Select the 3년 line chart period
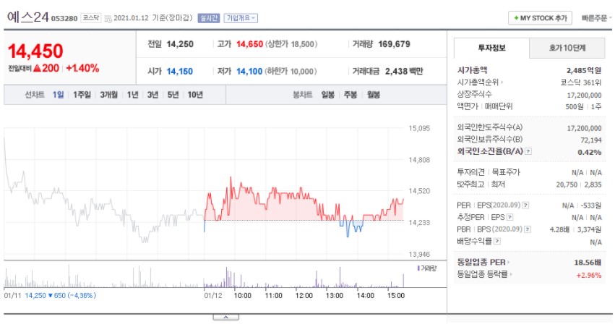Image resolution: width=615 pixels, height=327 pixels. [x=152, y=95]
